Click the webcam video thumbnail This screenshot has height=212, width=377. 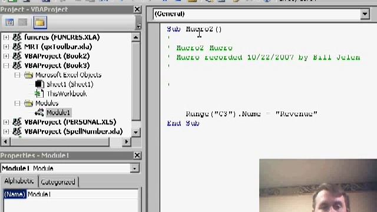[318, 185]
